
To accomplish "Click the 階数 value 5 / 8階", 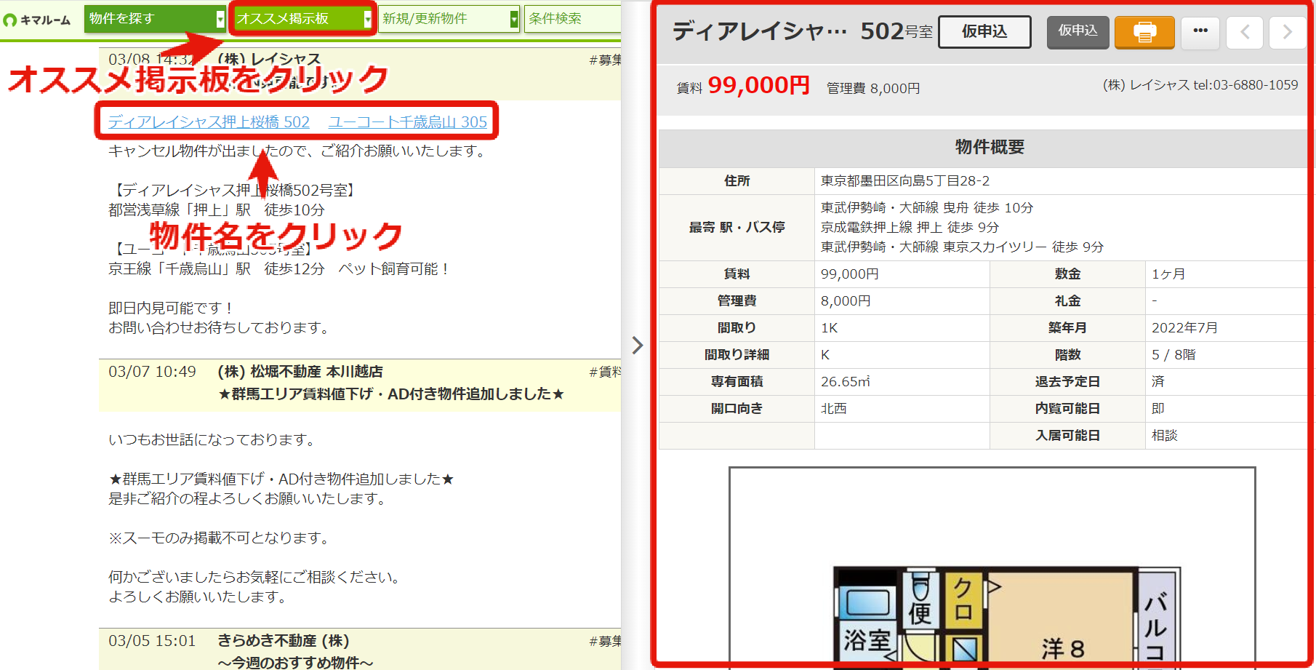I will (x=1173, y=355).
